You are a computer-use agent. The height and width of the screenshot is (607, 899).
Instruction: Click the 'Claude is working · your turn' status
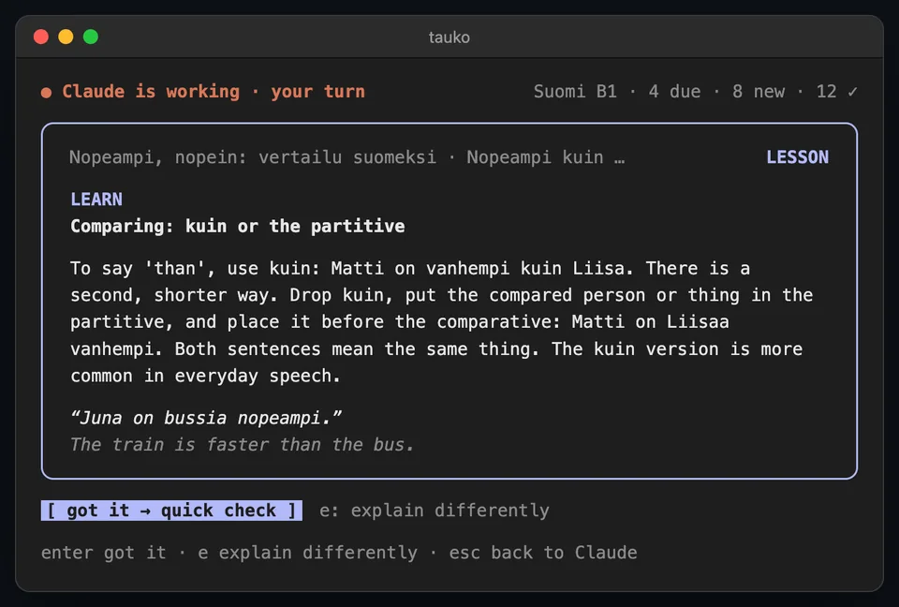pyautogui.click(x=214, y=91)
